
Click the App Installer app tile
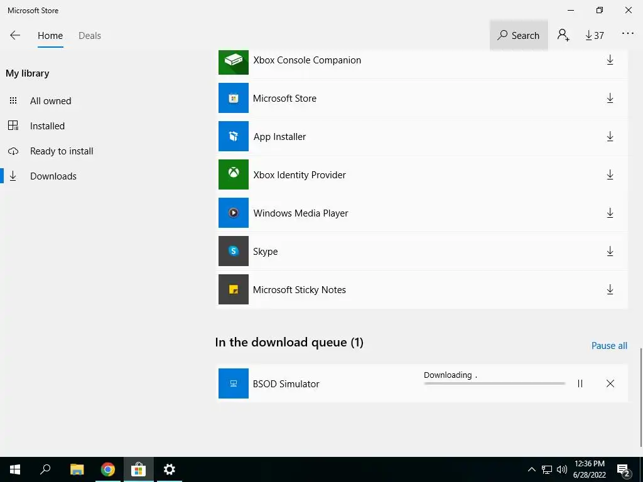pyautogui.click(x=234, y=136)
